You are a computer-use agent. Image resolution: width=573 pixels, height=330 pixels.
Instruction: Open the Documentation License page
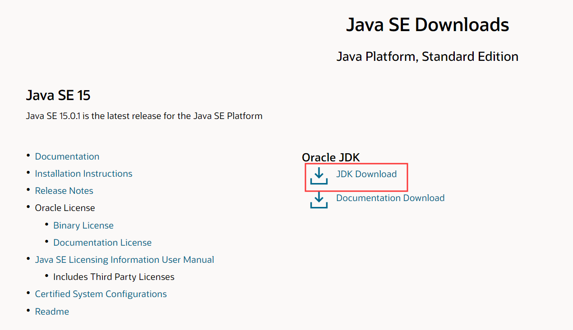tap(102, 242)
